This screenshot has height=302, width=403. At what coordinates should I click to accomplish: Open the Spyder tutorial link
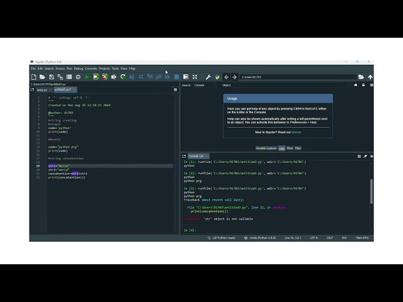pos(296,132)
